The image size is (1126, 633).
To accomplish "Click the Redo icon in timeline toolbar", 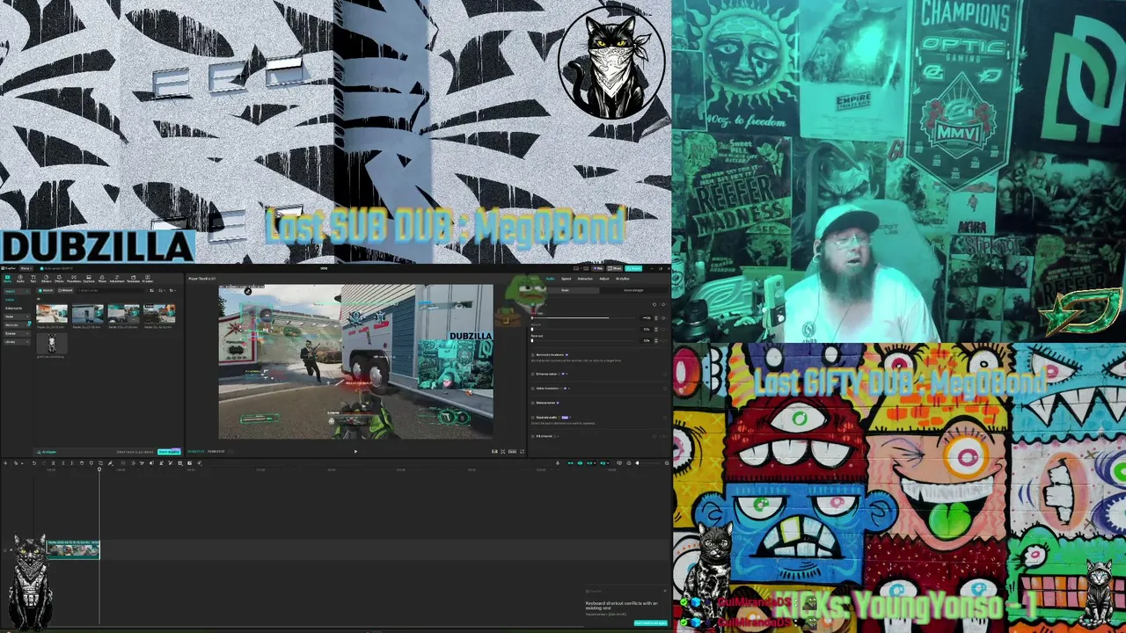I will coord(44,463).
